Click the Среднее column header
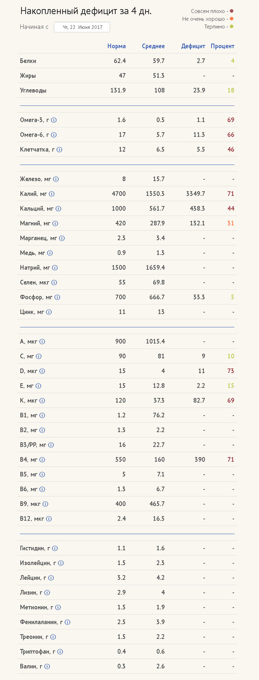This screenshot has height=680, width=259. click(153, 46)
